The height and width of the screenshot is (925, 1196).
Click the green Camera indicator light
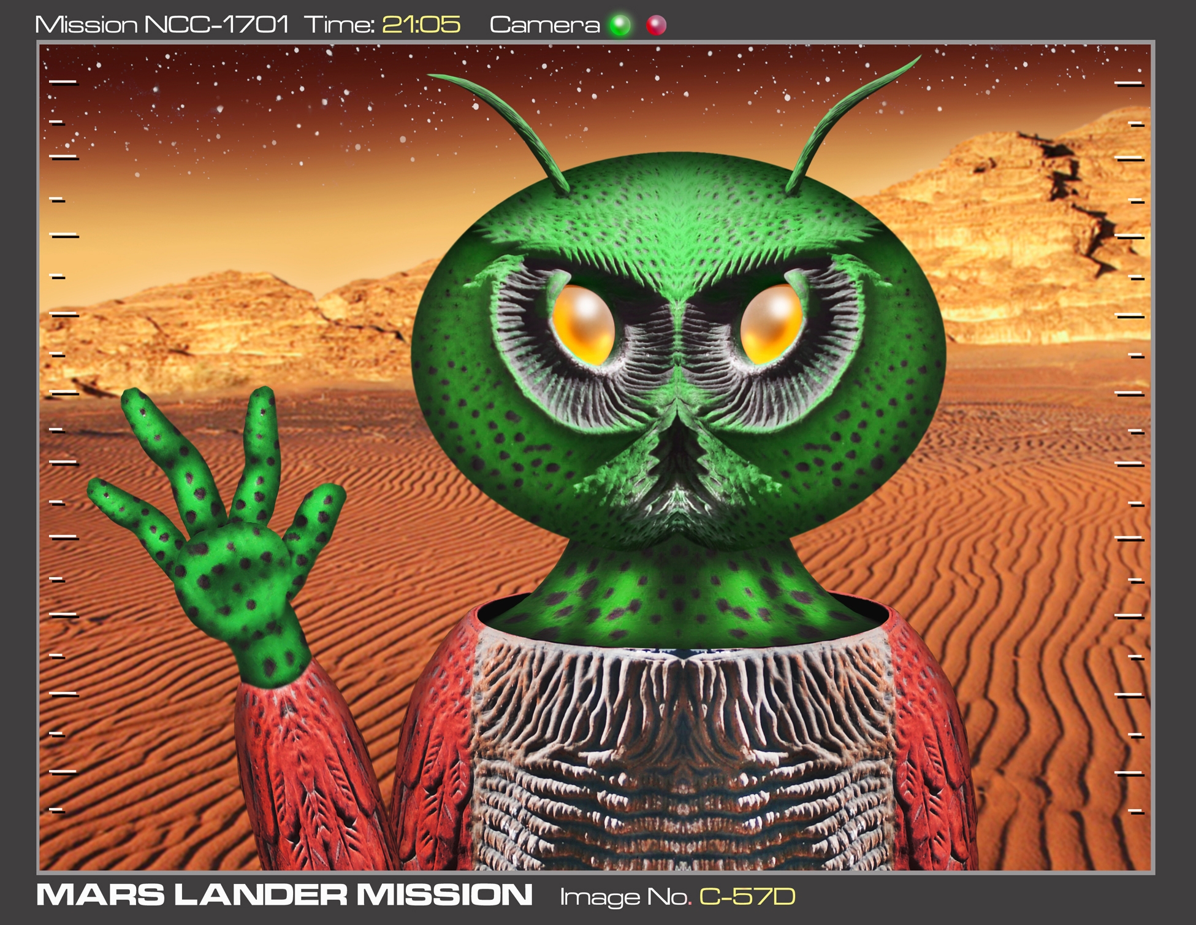point(620,25)
